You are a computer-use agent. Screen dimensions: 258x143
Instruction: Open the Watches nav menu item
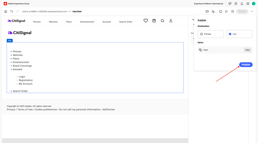click(53, 22)
